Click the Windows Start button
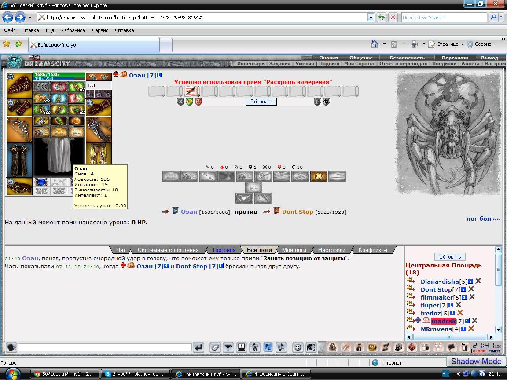The height and width of the screenshot is (380, 507). click(x=12, y=373)
